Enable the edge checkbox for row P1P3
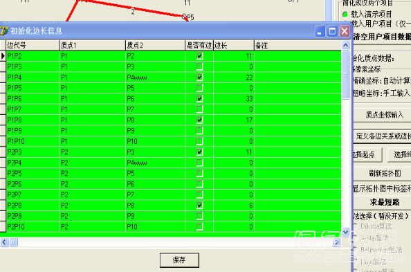Screen dimensions: 411x272 tap(199, 66)
